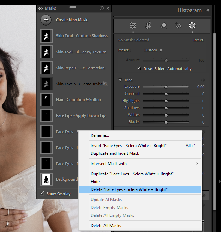
Task: Delete the Face Eyes Sclera mask
Action: (129, 189)
